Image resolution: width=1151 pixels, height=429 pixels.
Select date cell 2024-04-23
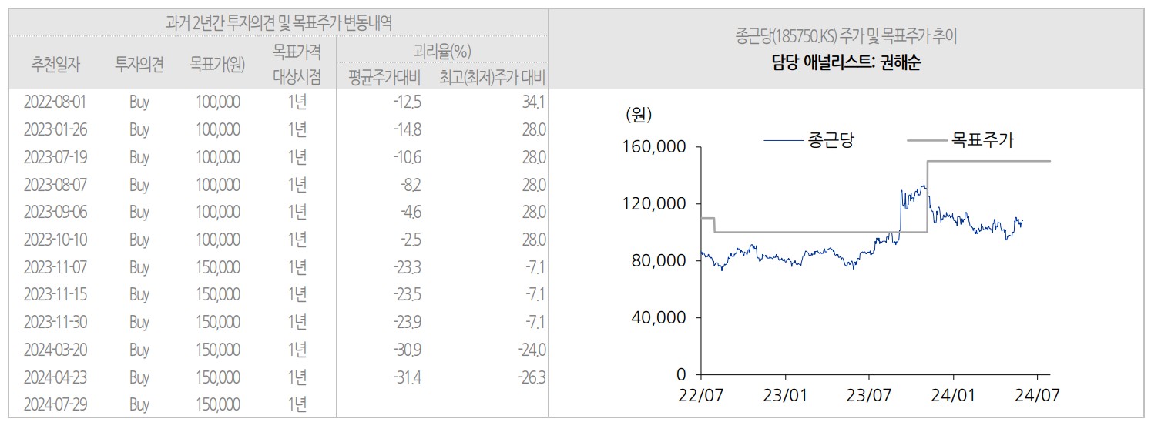55,377
